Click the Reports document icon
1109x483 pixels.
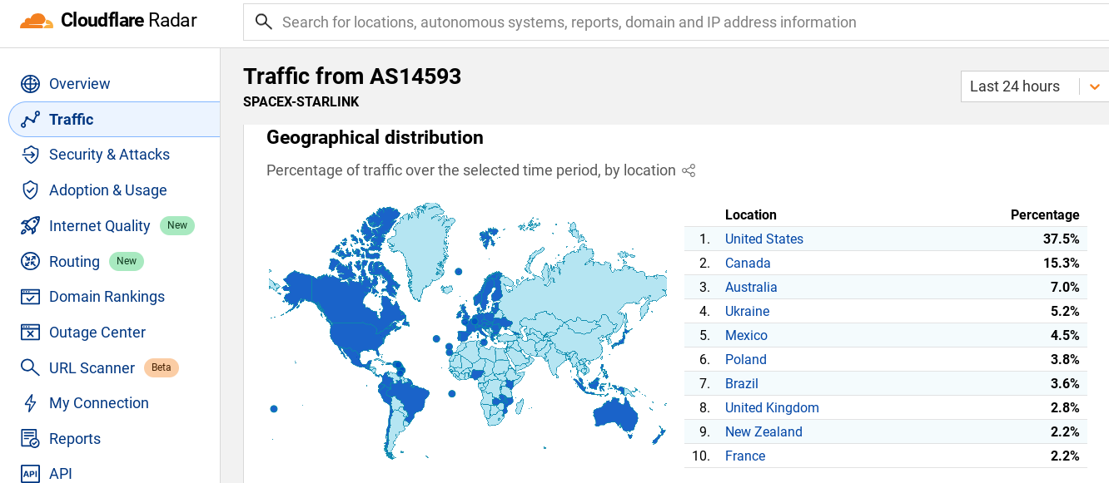point(30,439)
